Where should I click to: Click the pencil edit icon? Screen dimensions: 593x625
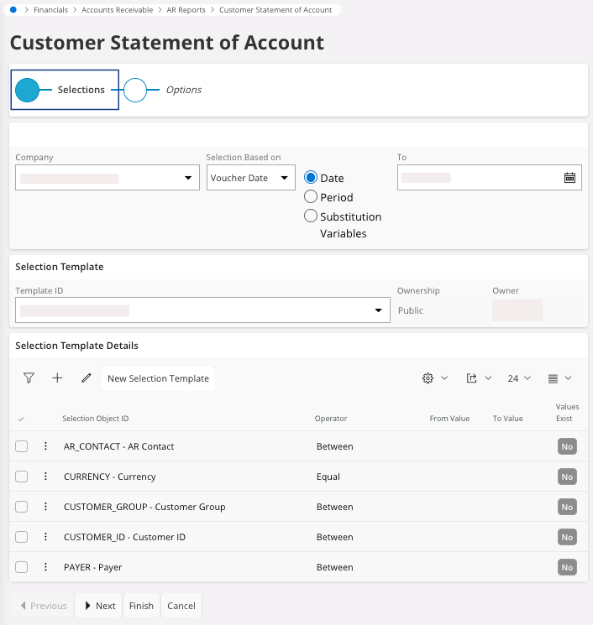click(x=86, y=378)
